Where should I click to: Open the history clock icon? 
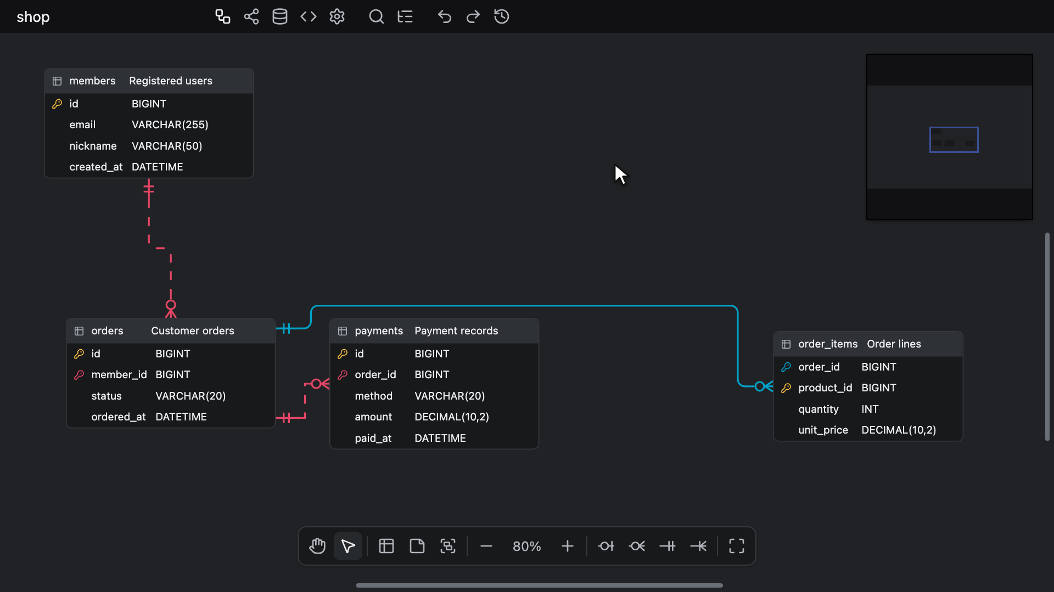(x=502, y=16)
